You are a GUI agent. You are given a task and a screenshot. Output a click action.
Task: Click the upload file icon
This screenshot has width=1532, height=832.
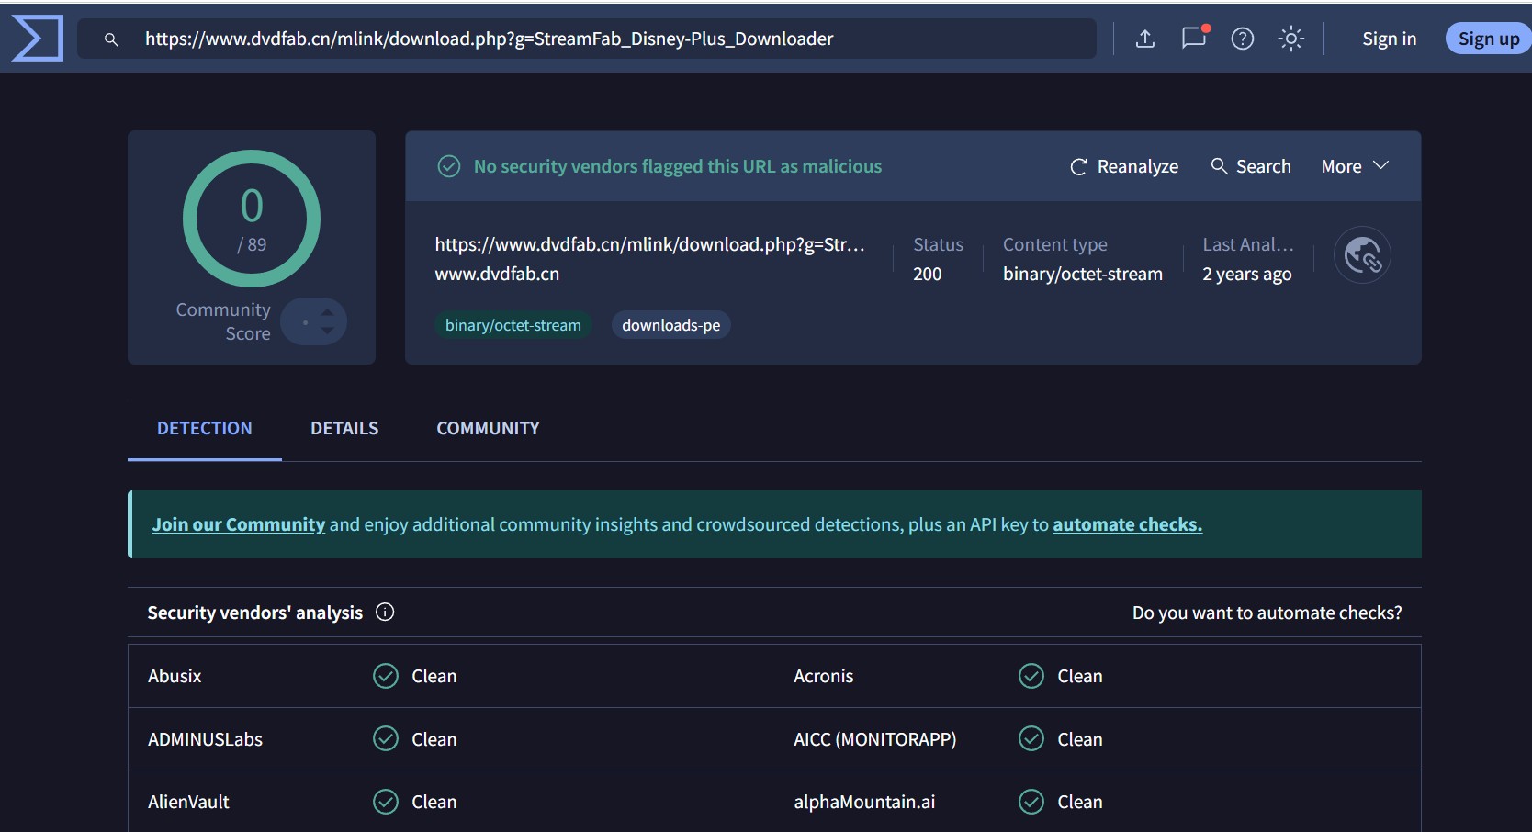(1144, 39)
